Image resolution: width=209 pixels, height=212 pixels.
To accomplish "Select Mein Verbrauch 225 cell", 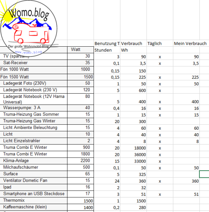I will pos(186,77).
